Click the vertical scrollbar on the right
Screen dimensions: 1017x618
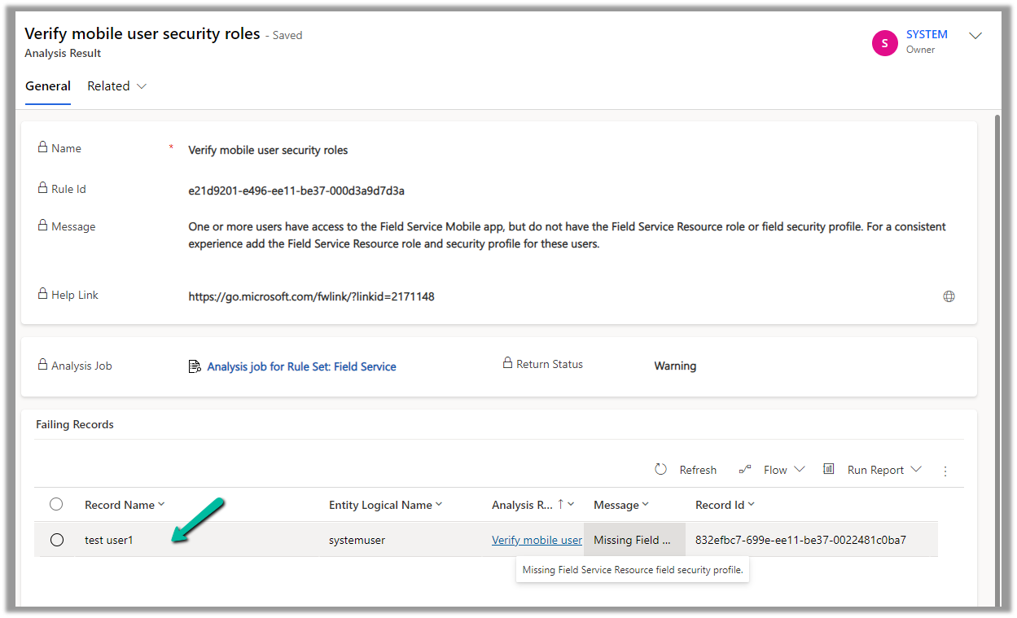[x=998, y=326]
